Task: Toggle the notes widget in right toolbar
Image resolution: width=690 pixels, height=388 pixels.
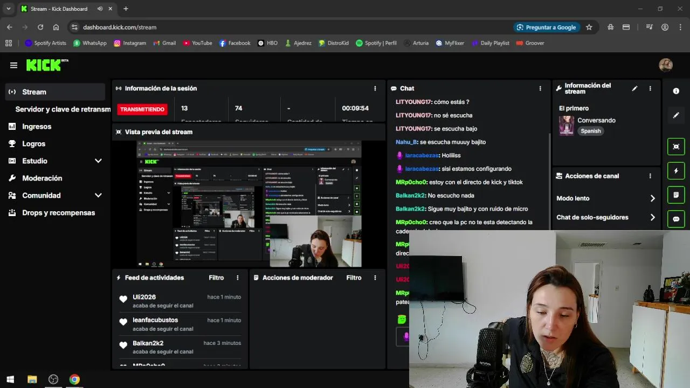Action: click(x=676, y=195)
